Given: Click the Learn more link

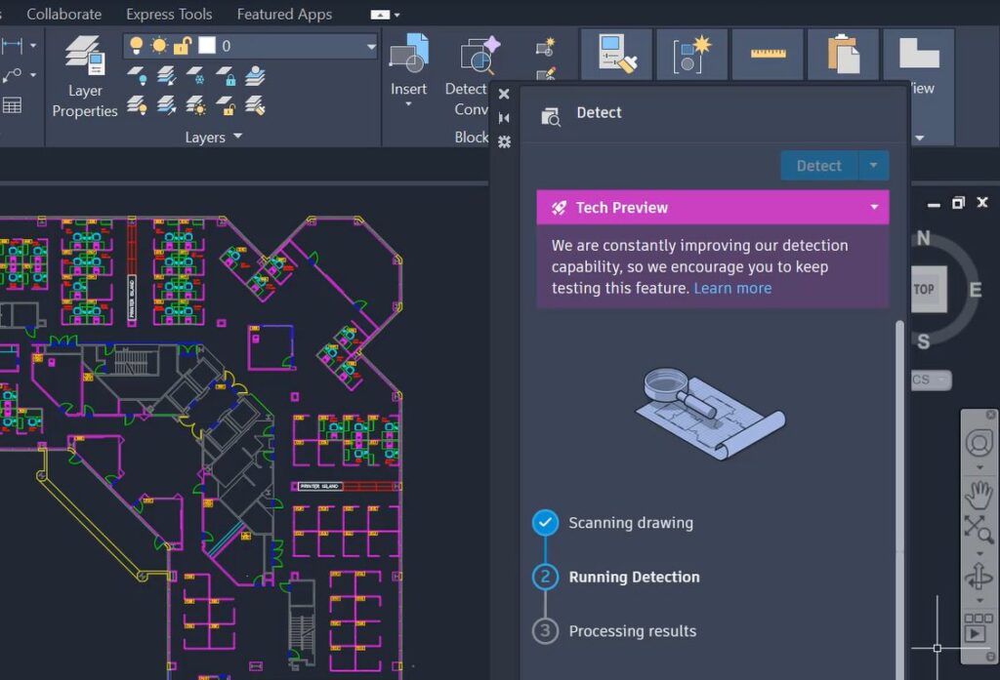Looking at the screenshot, I should (732, 288).
